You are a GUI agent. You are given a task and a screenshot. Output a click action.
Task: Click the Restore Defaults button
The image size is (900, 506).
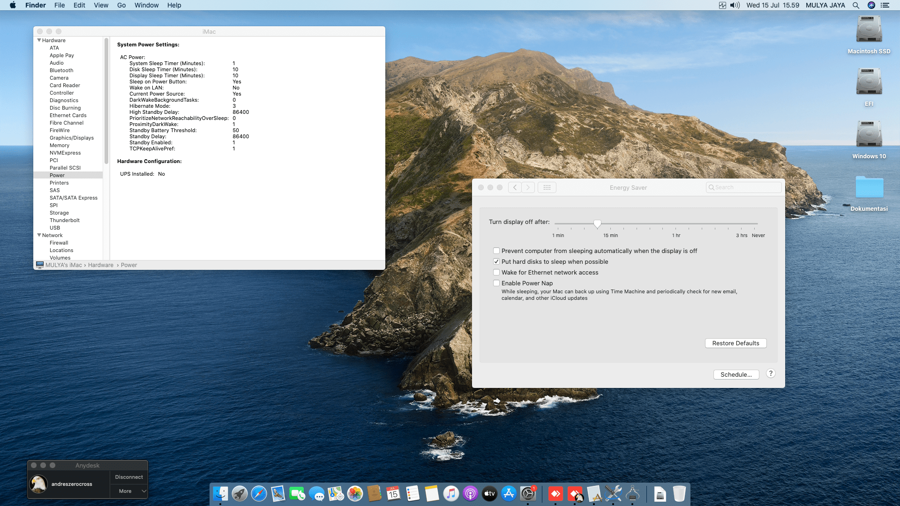point(735,343)
